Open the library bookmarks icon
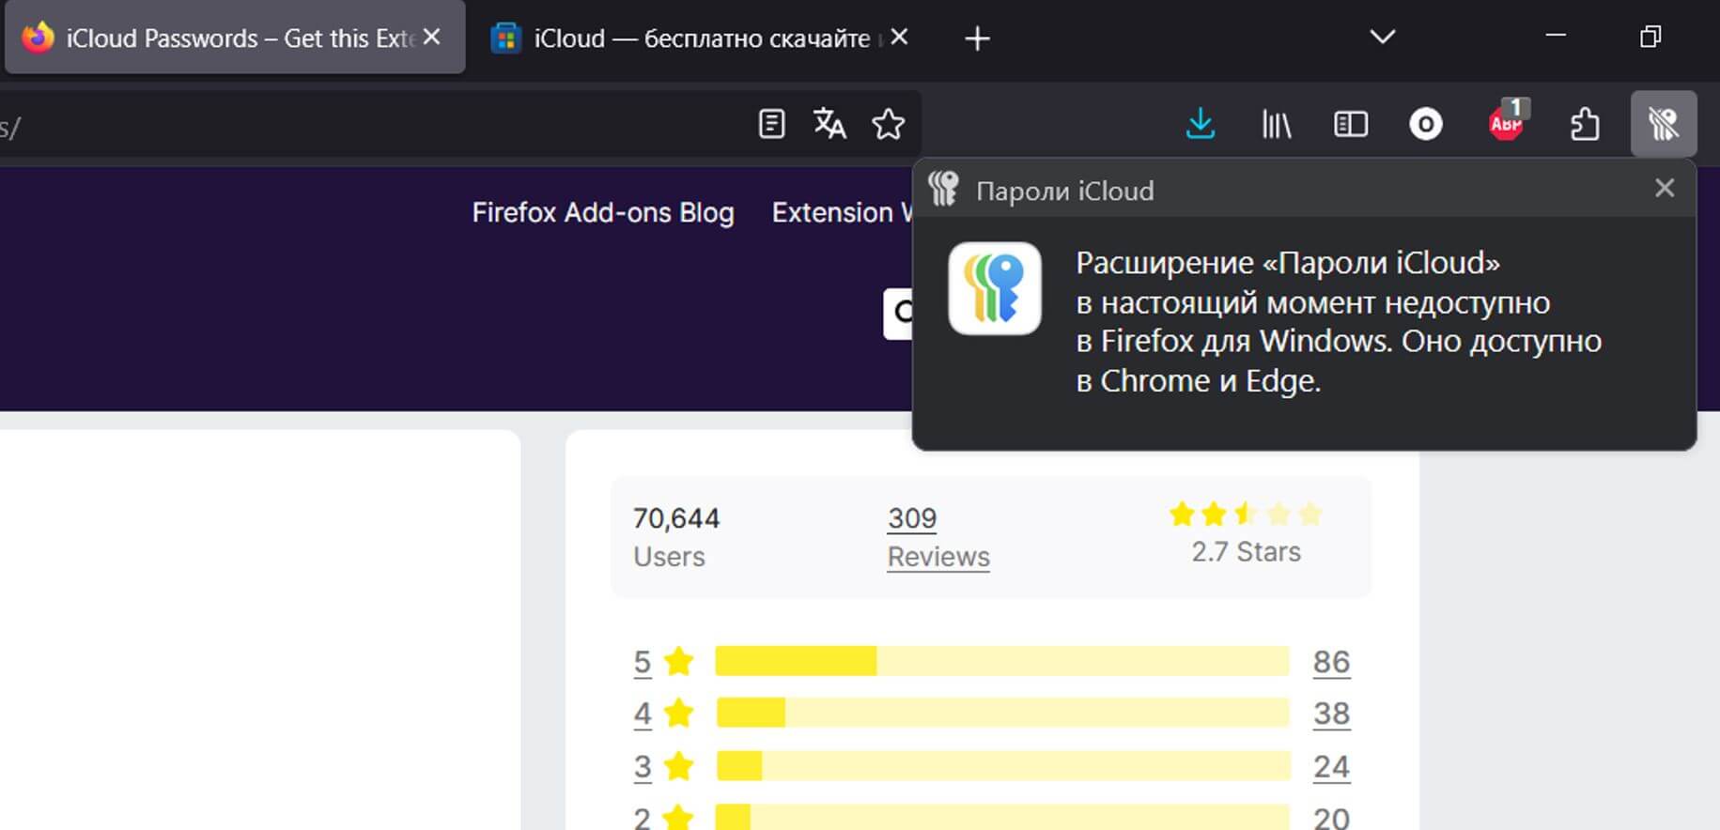 click(x=1276, y=124)
